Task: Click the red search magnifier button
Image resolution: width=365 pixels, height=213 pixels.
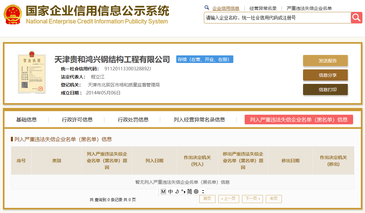Action: pos(356,18)
